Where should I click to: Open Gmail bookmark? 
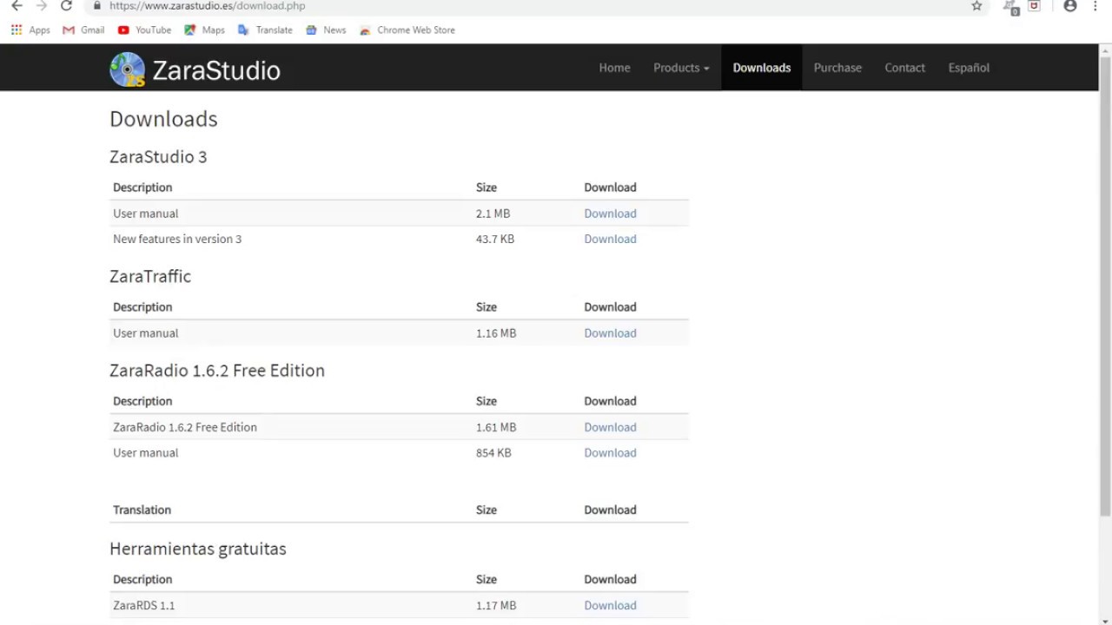tap(83, 30)
